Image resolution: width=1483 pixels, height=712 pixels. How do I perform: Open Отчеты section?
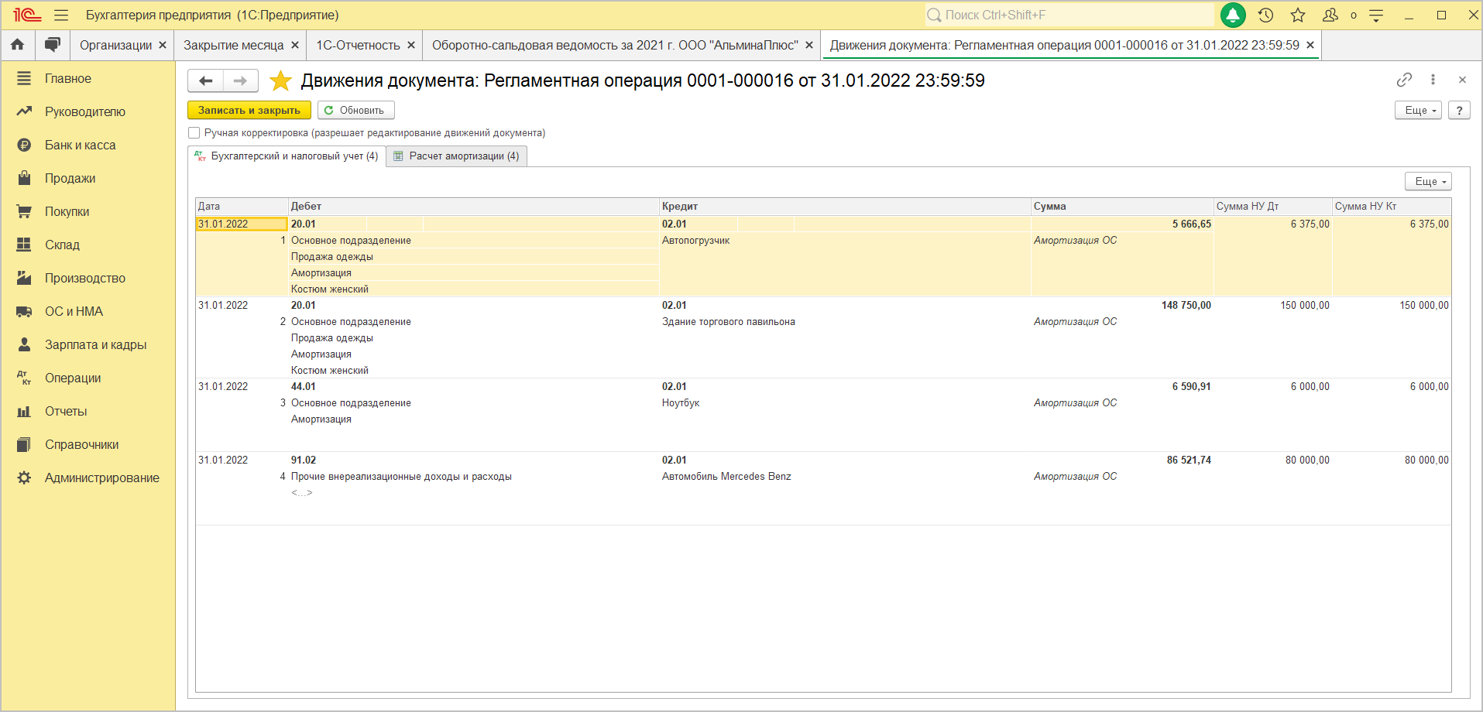88,411
